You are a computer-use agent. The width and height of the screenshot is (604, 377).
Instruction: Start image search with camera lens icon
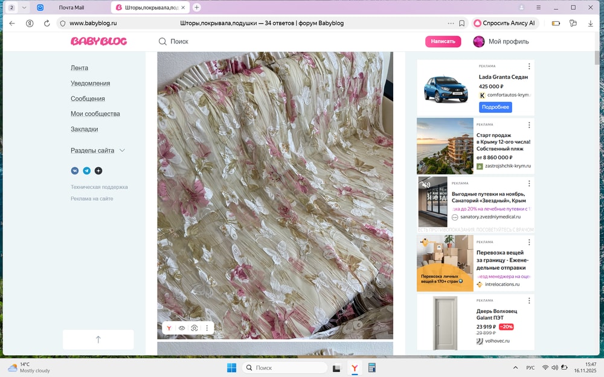(194, 328)
